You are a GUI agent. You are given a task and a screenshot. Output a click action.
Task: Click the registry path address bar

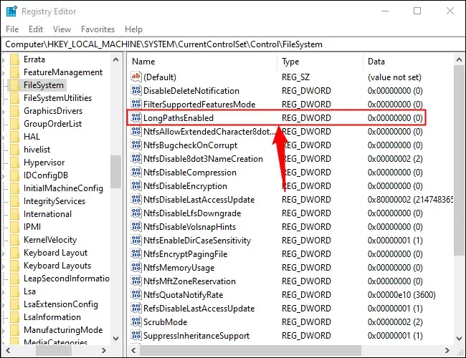coord(233,44)
